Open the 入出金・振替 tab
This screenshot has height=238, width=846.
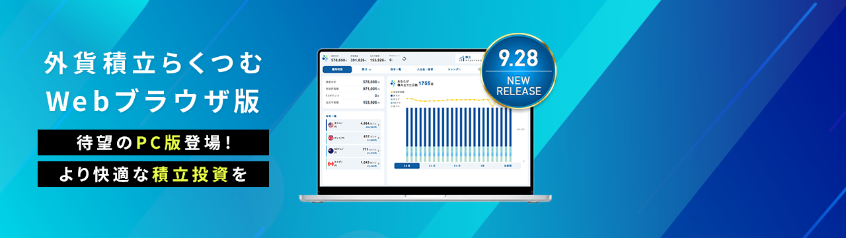tap(424, 69)
